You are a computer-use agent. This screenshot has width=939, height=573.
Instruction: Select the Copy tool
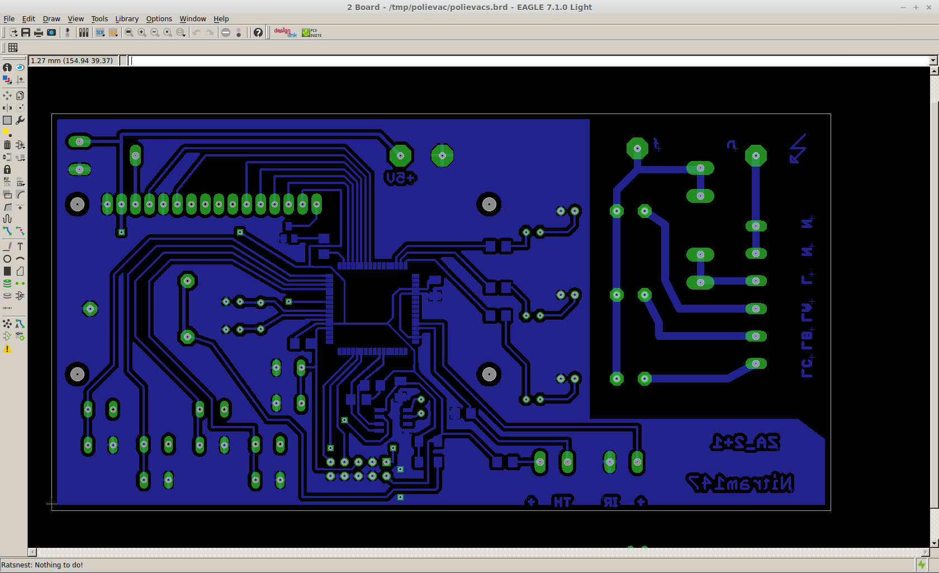[20, 96]
